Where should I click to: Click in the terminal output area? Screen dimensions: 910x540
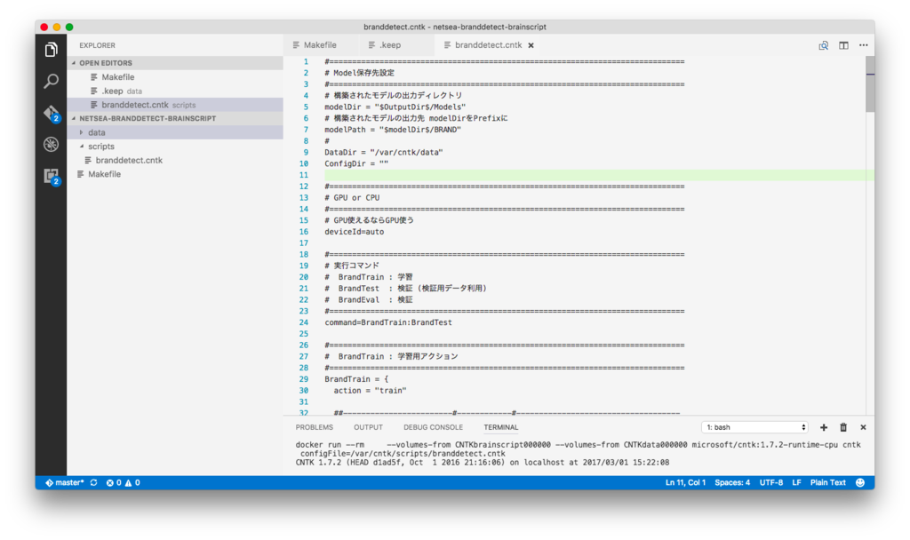pos(578,454)
